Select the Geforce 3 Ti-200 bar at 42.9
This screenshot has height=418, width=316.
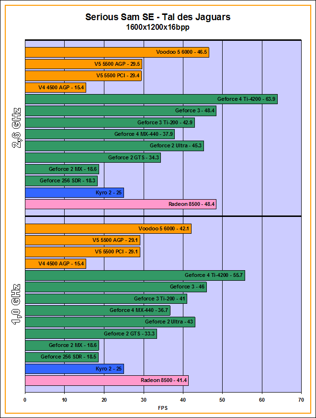coord(110,122)
